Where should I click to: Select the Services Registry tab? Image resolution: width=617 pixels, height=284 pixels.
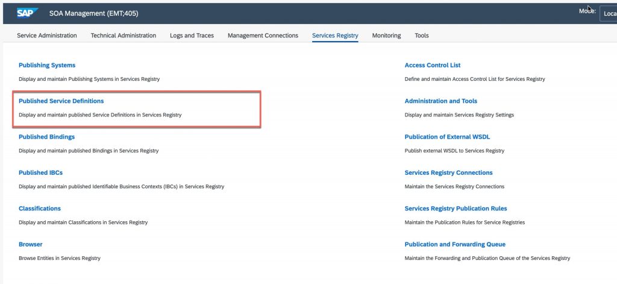[x=335, y=36]
